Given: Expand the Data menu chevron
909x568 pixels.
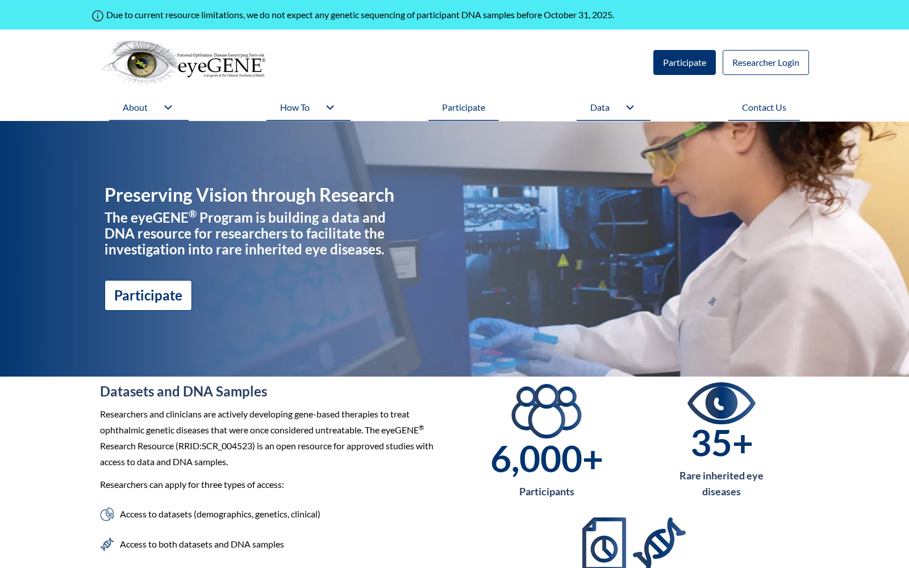Looking at the screenshot, I should point(630,107).
